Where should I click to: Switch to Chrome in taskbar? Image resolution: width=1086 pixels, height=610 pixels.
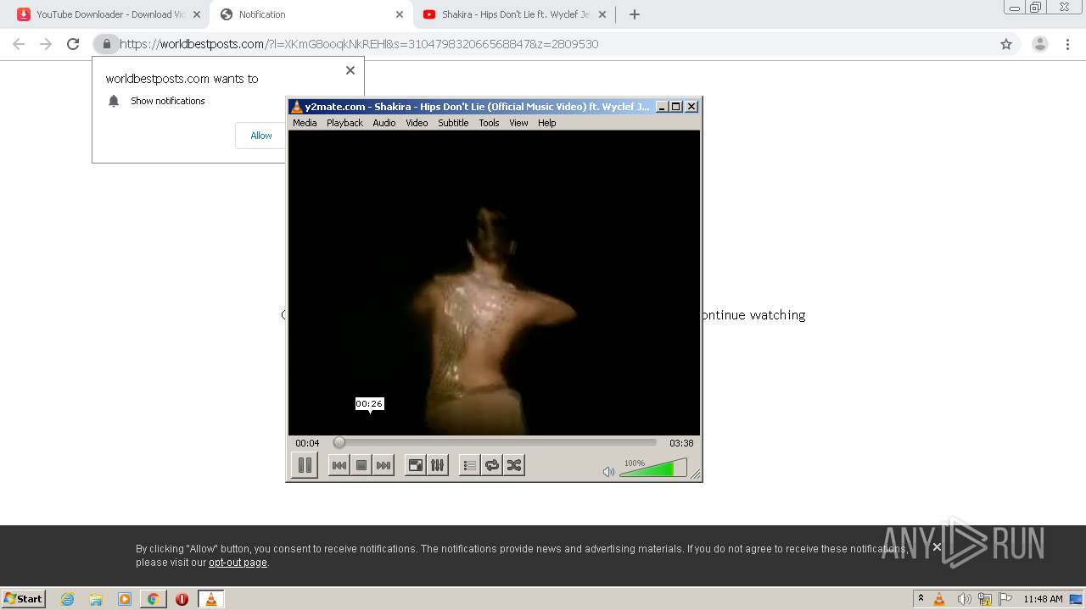pos(154,599)
